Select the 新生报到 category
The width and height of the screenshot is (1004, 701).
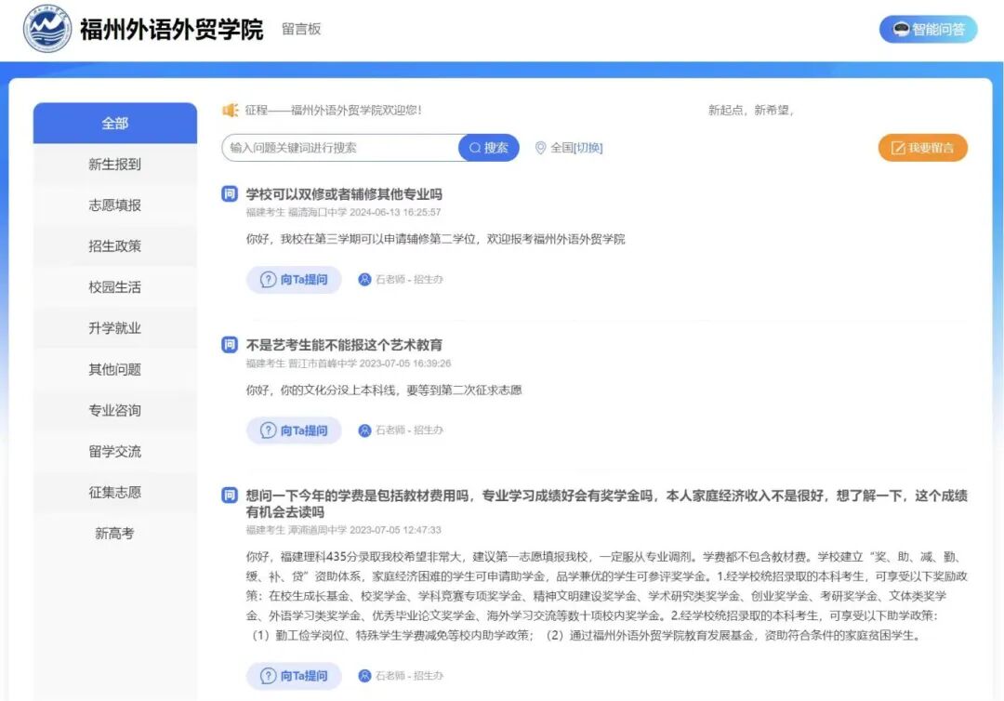[115, 165]
